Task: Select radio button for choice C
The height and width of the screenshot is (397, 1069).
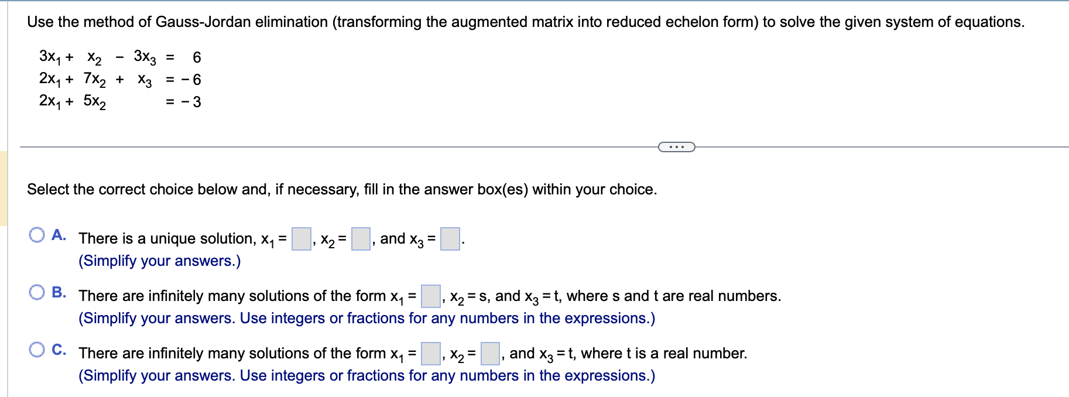Action: pos(38,348)
